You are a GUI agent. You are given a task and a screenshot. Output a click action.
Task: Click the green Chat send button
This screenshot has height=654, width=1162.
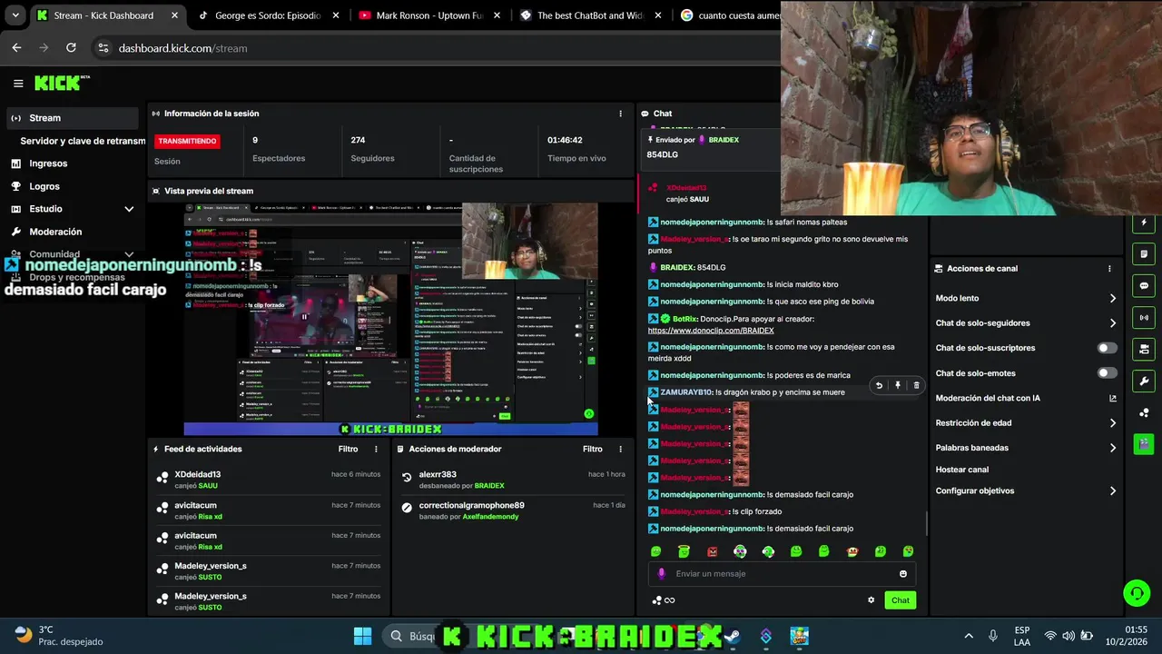tap(900, 599)
